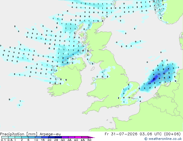Select the 15 mm legend color swatch
This screenshot has height=141, width=183.
(x=45, y=137)
